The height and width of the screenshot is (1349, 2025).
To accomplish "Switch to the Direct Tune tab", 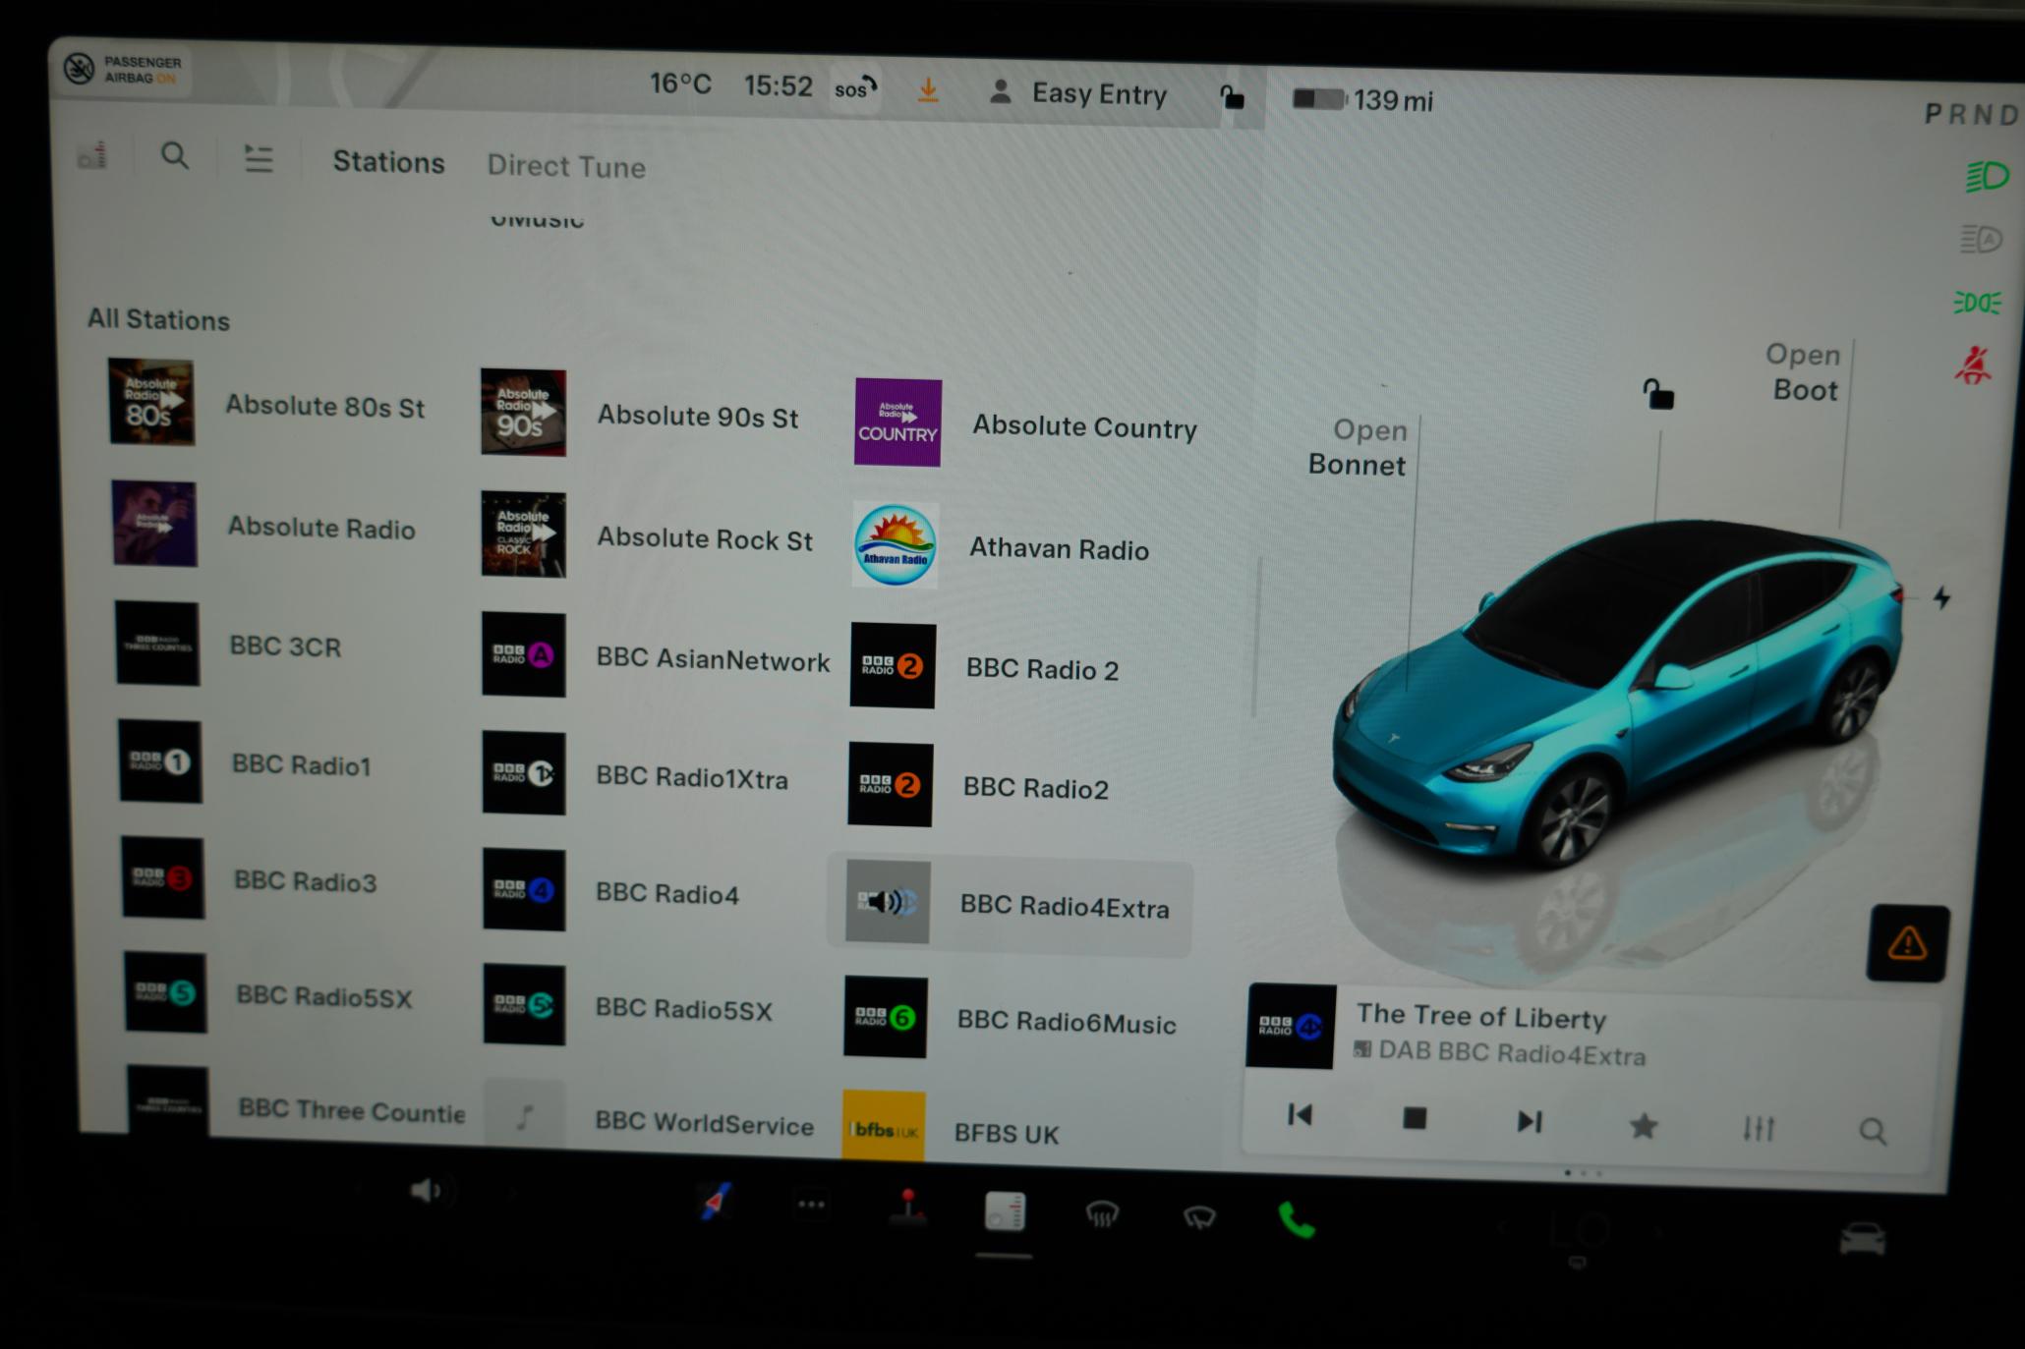I will (566, 166).
